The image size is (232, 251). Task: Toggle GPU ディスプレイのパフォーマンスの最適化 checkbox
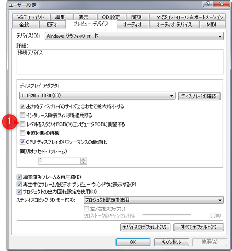click(x=22, y=142)
